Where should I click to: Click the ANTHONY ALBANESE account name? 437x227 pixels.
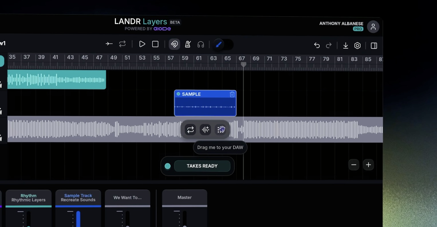(x=341, y=23)
